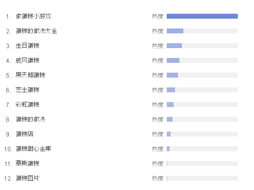Viewport: 254px width, 190px height.
Task: Open the 彩虹蛋糕 keyword
Action: (27, 105)
